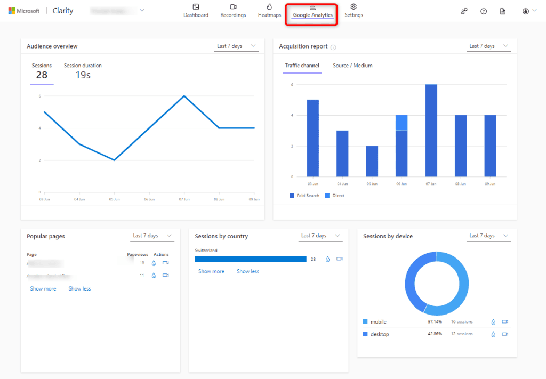Click Show more under Popular pages
Image resolution: width=546 pixels, height=379 pixels.
pos(43,288)
